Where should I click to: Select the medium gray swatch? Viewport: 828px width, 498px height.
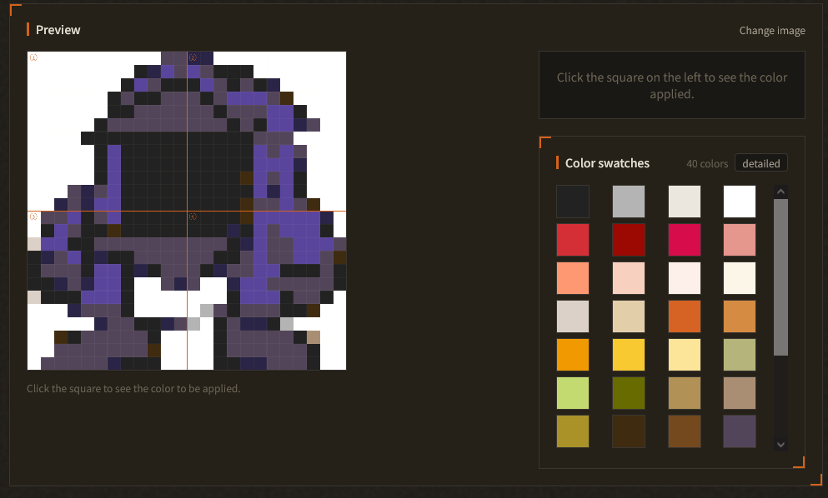[x=629, y=202]
